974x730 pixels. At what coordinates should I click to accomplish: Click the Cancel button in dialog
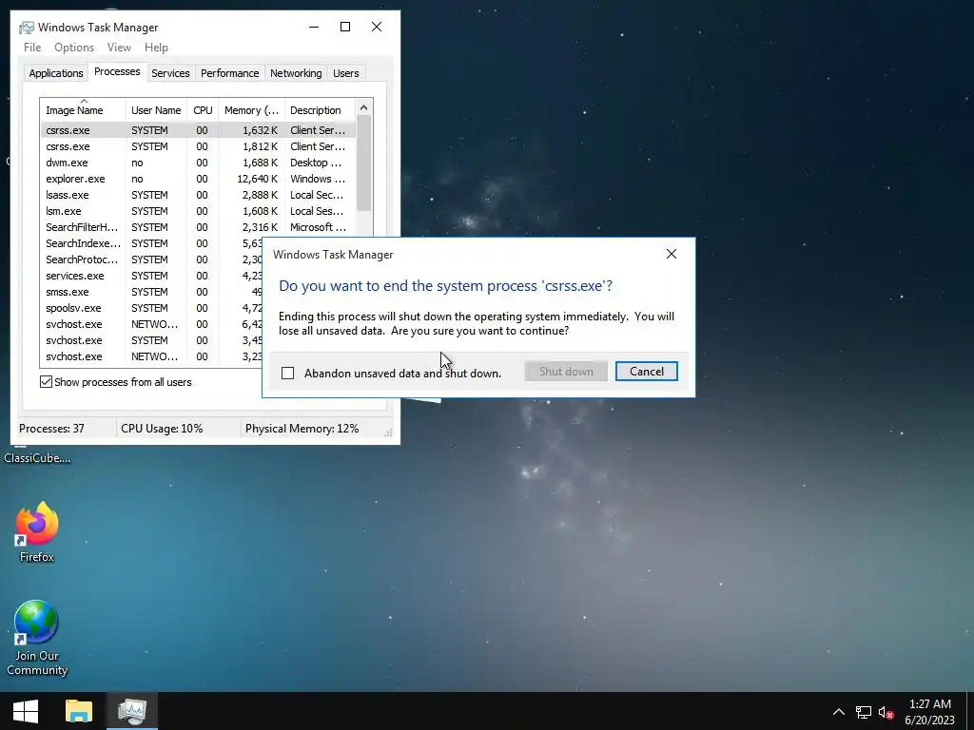tap(647, 372)
